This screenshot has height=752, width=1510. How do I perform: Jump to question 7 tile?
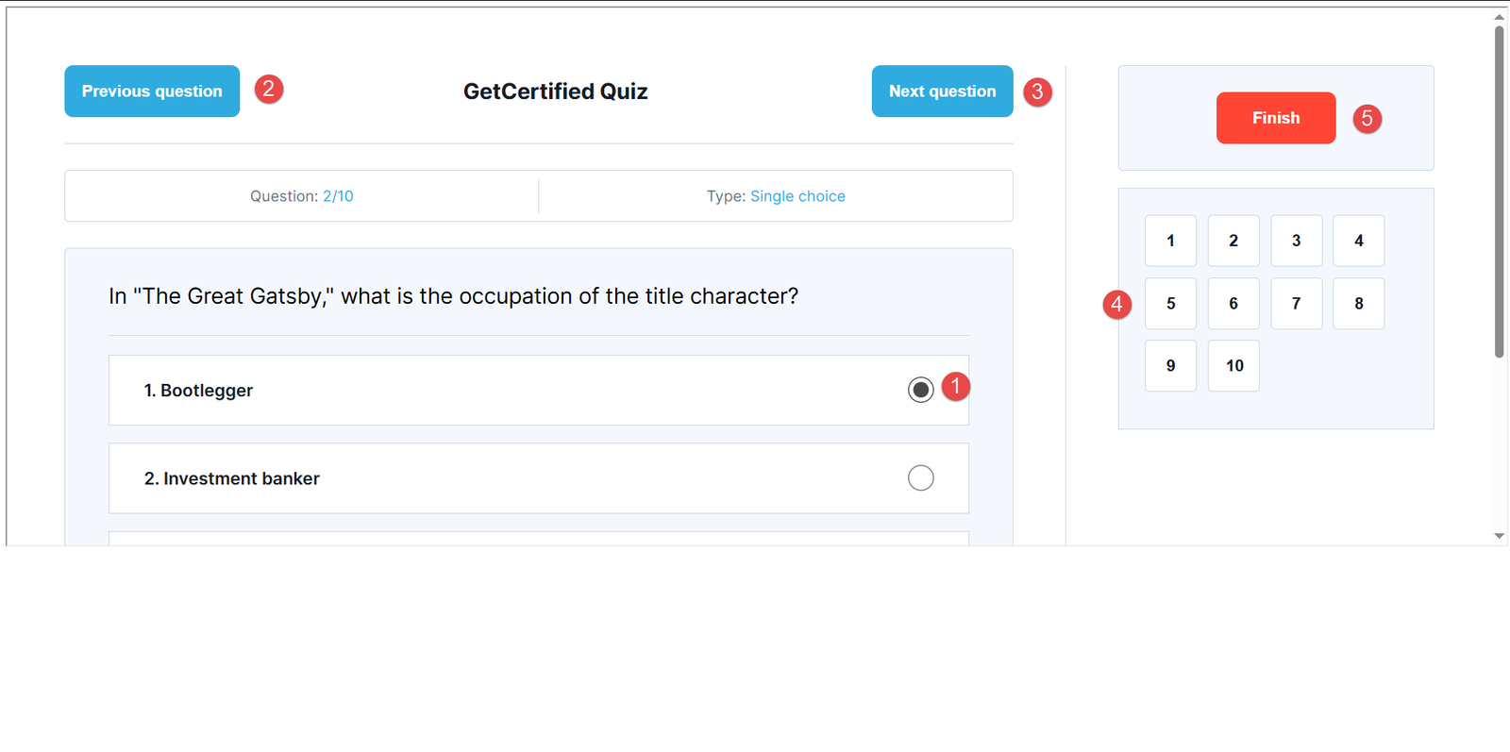click(x=1296, y=304)
